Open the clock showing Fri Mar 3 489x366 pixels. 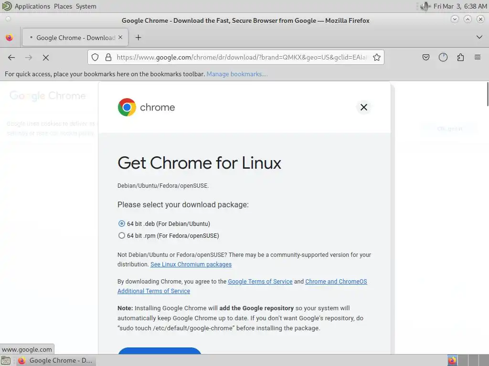pyautogui.click(x=460, y=6)
